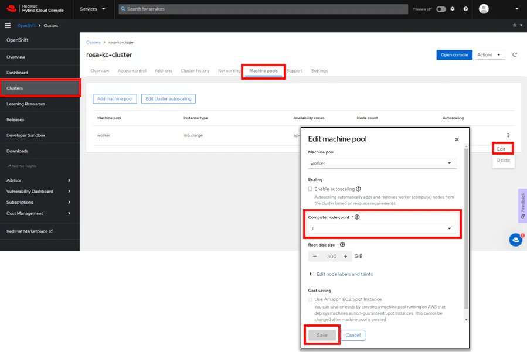Open the hamburger navigation menu
Image resolution: width=527 pixels, height=352 pixels.
click(x=8, y=26)
